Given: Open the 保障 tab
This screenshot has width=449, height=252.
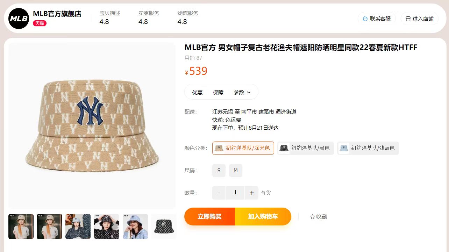Looking at the screenshot, I should pos(218,92).
